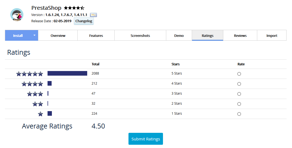
Task: Click the four-star row icons
Action: click(32, 84)
